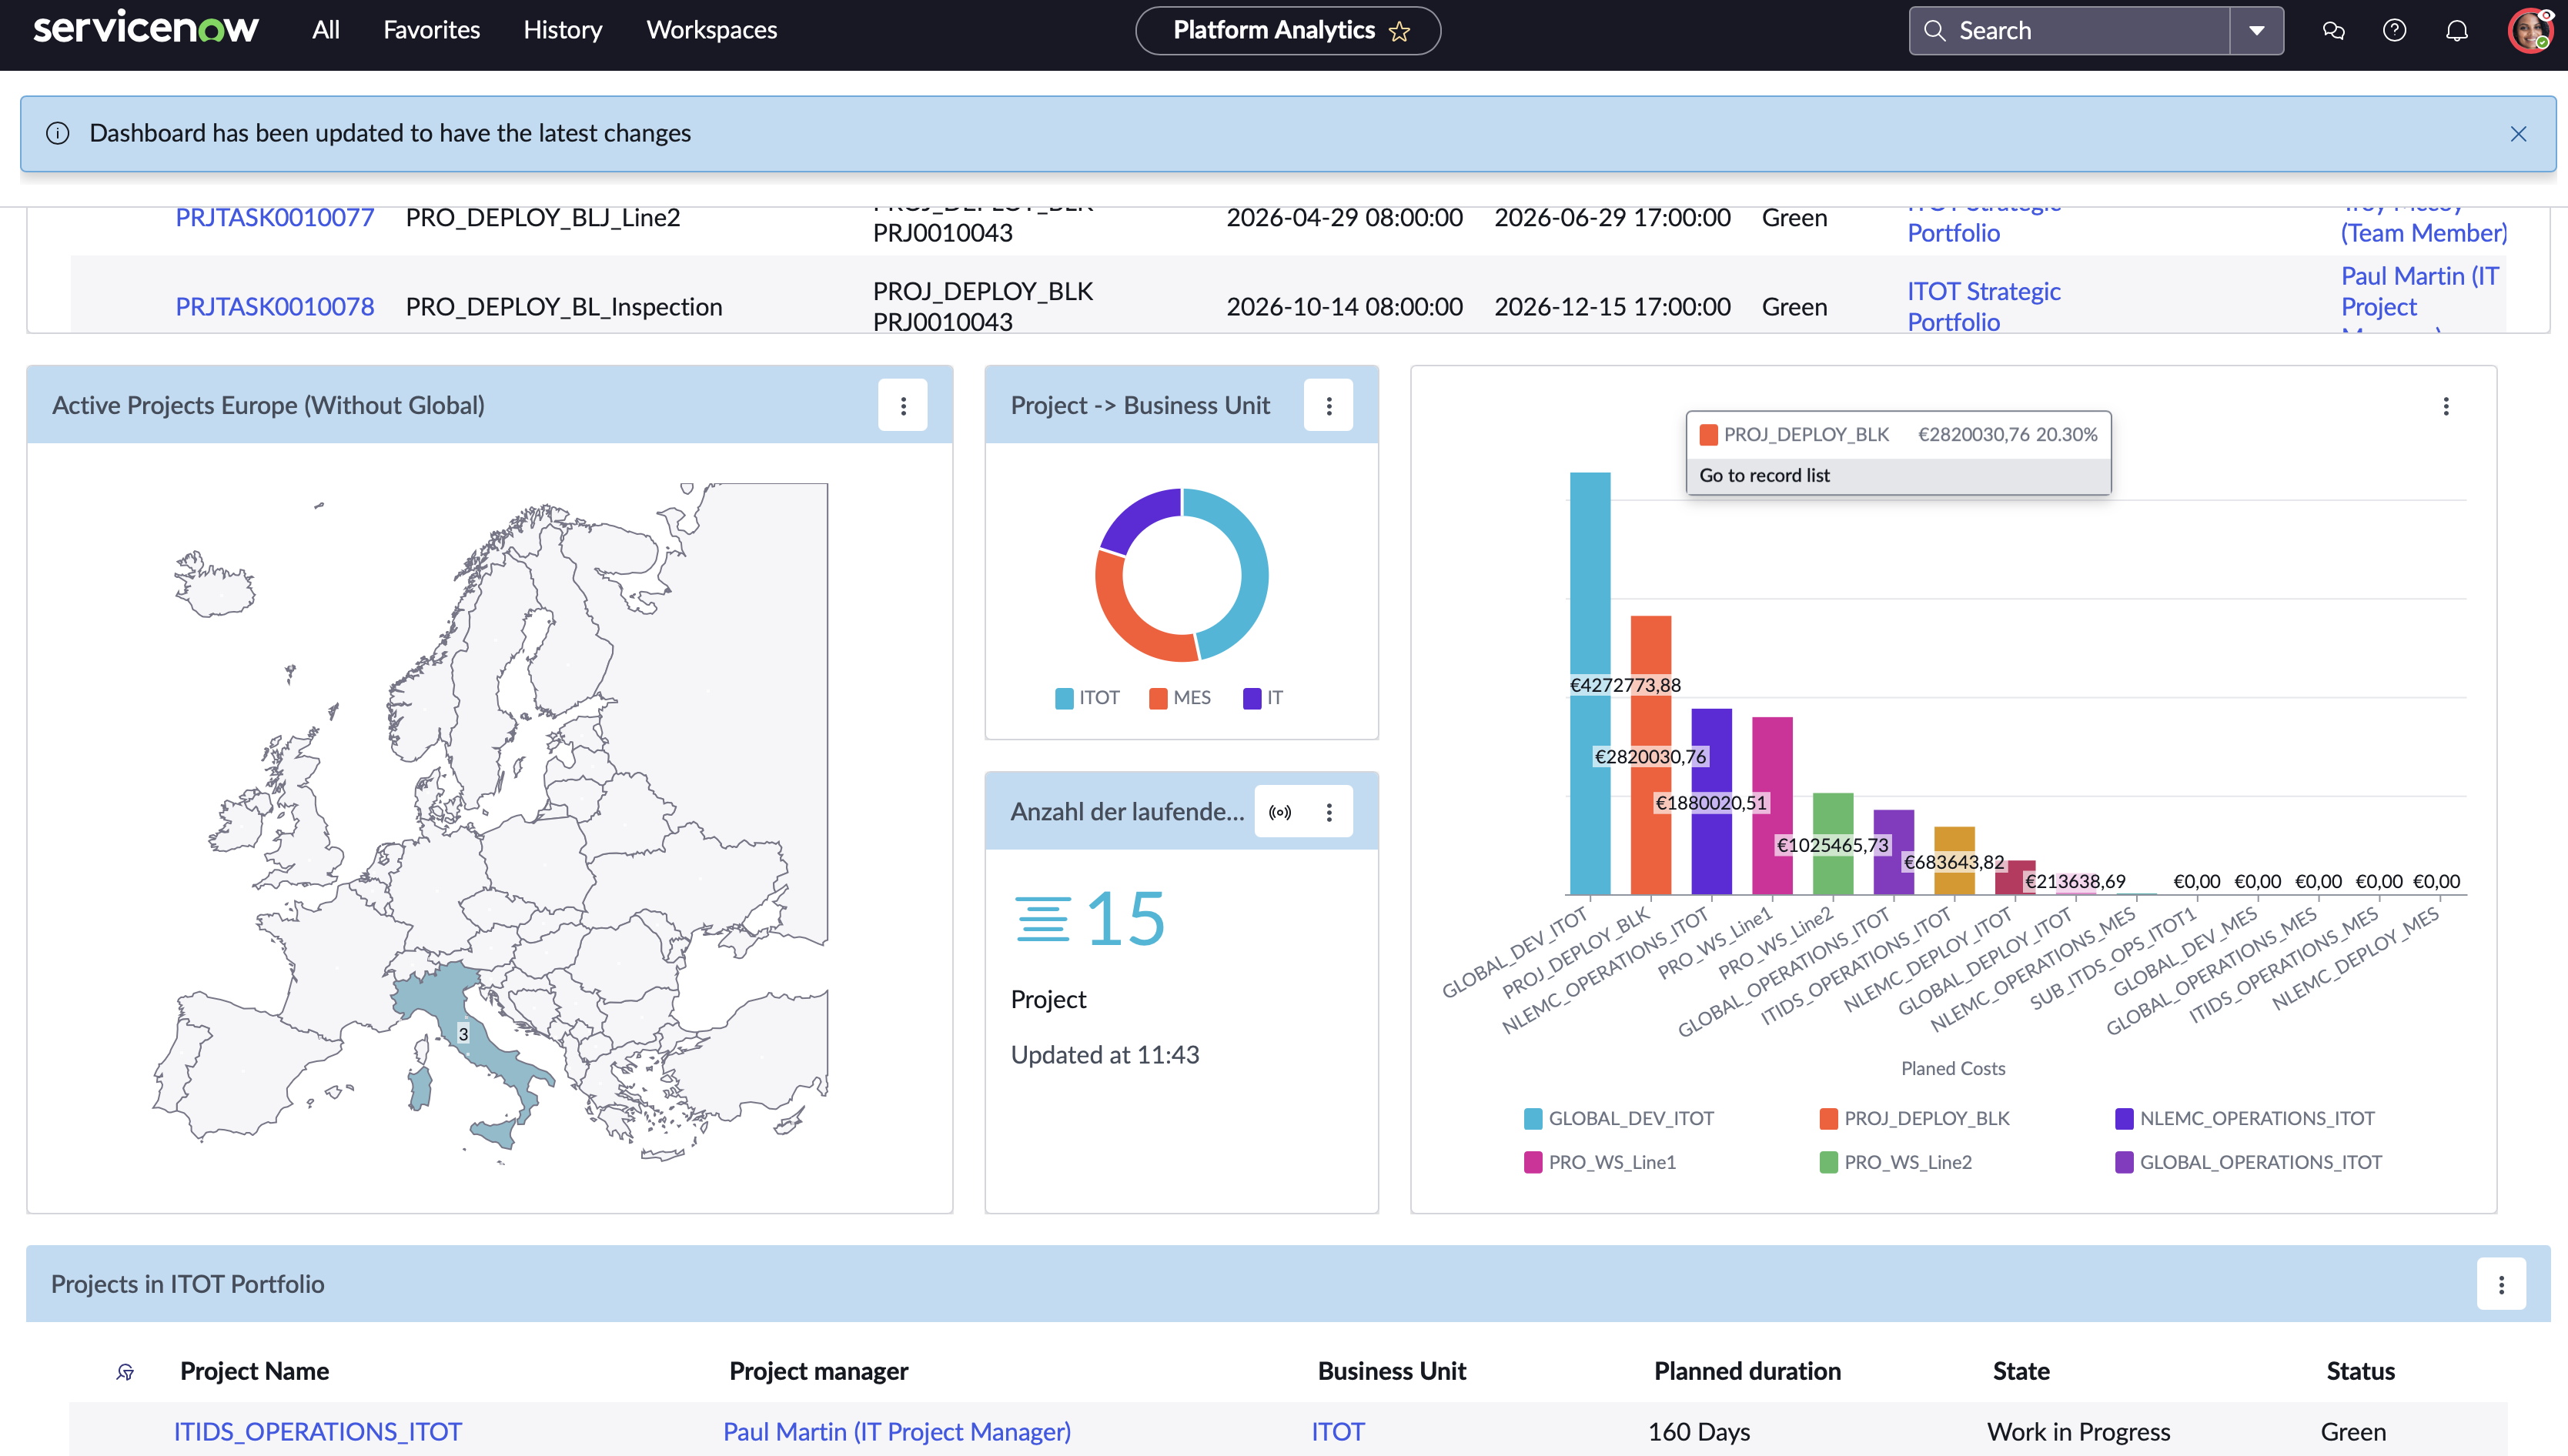Click the column personalize icon in Projects list
Screen dimensions: 2568x1456
[125, 1372]
